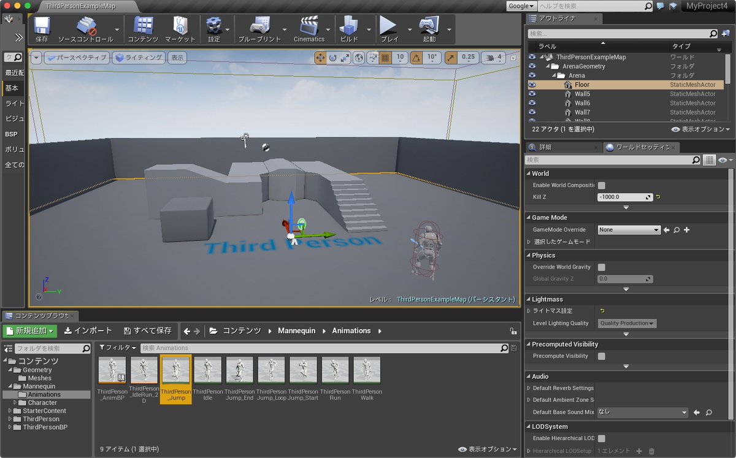This screenshot has height=458, width=736.
Task: Toggle visibility eye for Floor actor
Action: 532,85
